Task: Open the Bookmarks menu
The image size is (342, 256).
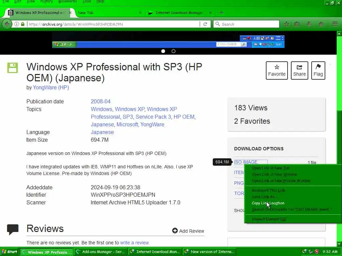Action: click(x=67, y=2)
